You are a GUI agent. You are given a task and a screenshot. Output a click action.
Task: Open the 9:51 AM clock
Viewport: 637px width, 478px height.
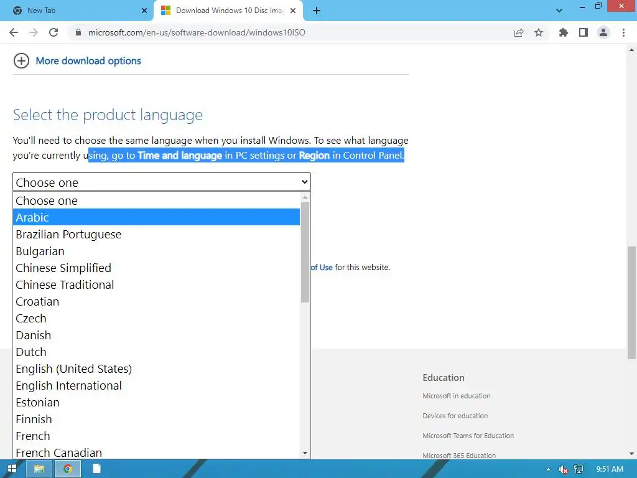click(x=610, y=469)
